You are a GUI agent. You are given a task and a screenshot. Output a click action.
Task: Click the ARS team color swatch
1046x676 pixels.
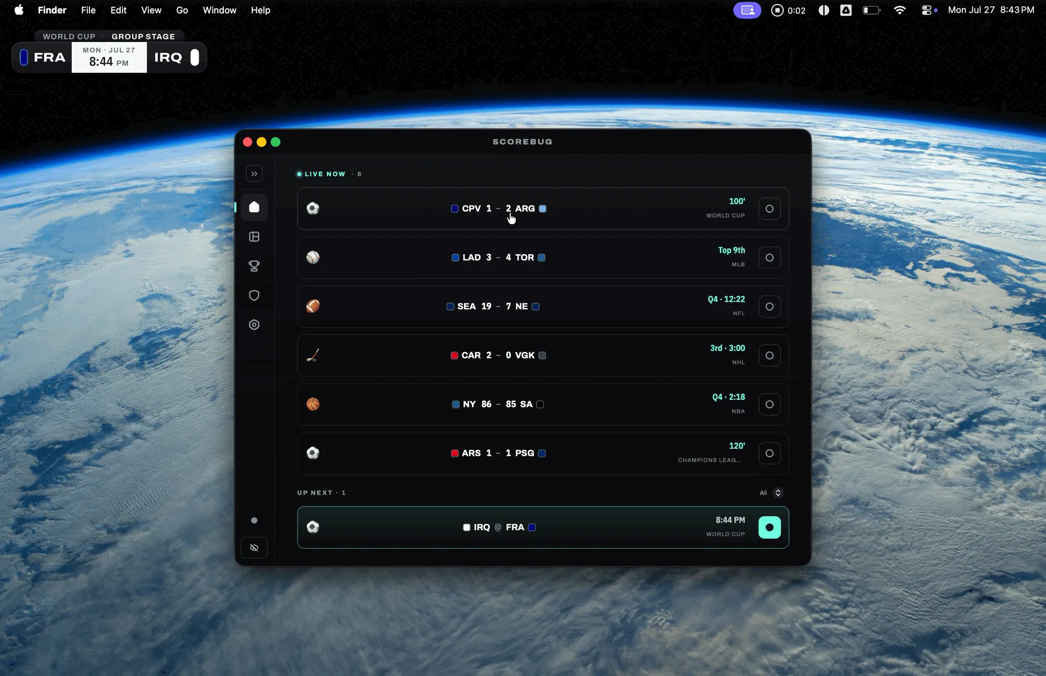454,453
